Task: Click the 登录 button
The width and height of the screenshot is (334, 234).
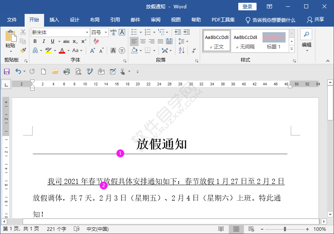Action: click(247, 6)
